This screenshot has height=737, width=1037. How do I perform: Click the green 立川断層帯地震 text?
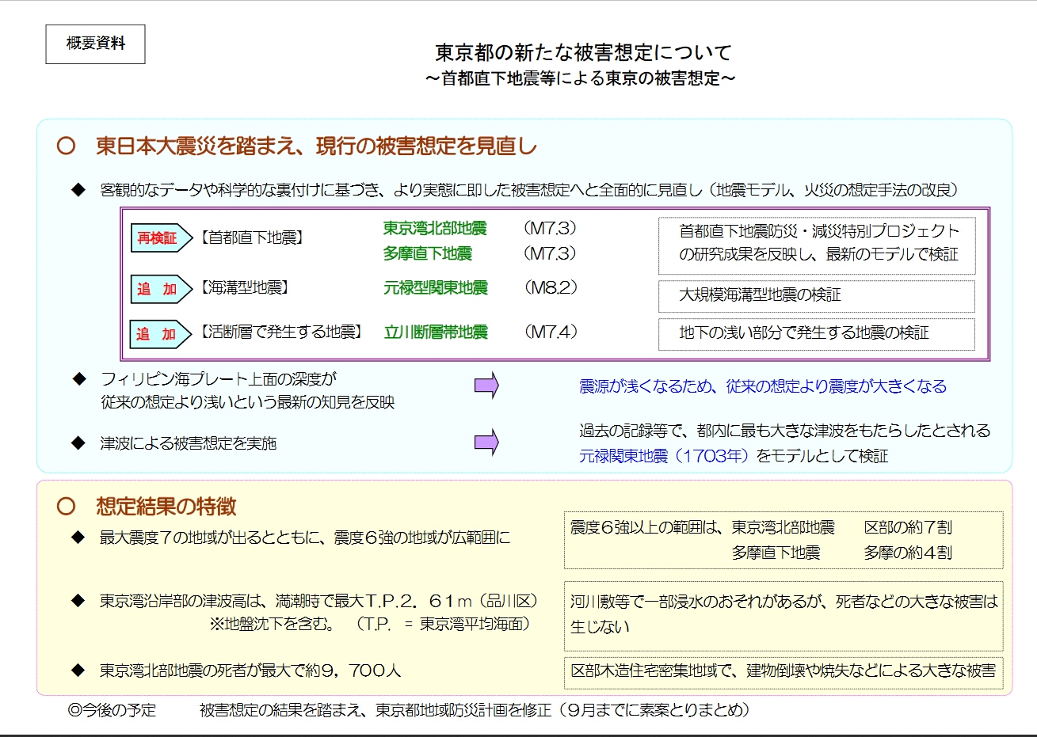(x=436, y=332)
